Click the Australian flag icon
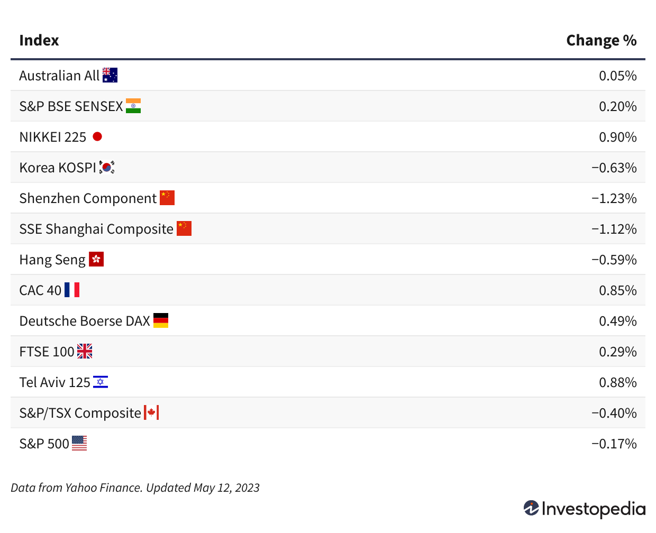Screen dimensions: 656x533 [x=110, y=76]
